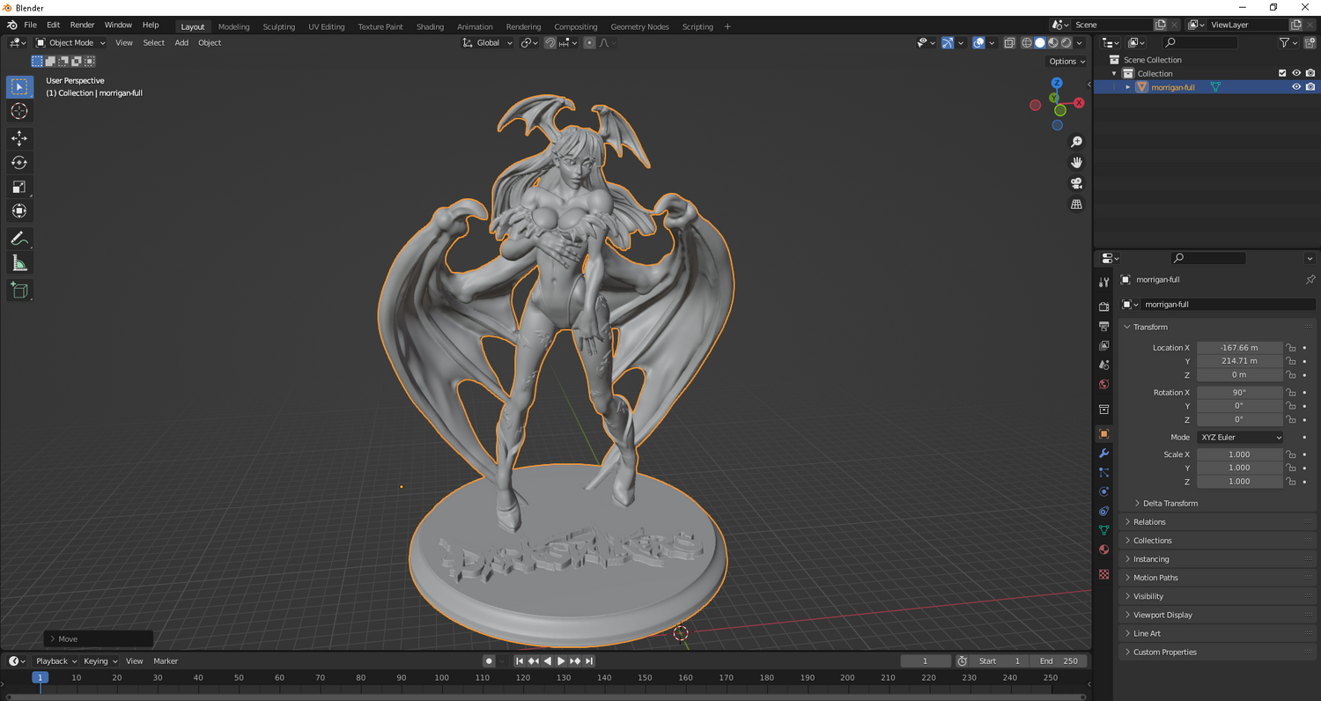Toggle camera view icon
This screenshot has width=1321, height=701.
click(1076, 183)
